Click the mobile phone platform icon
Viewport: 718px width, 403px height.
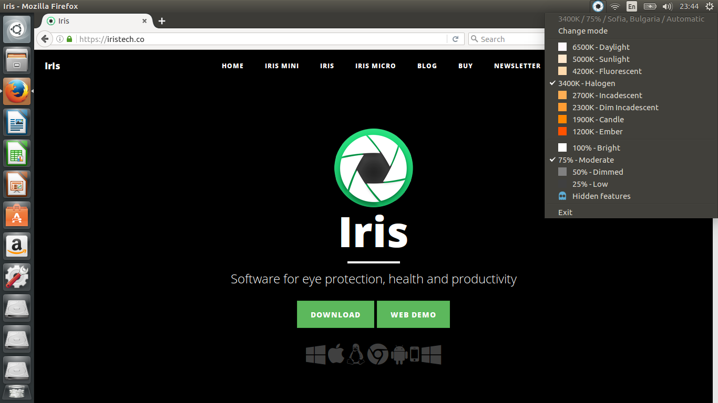pyautogui.click(x=414, y=354)
